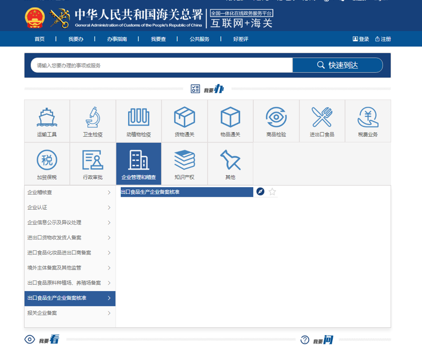Image resolution: width=422 pixels, height=346 pixels.
Task: Open the 卫生检疫 health quarantine service
Action: [93, 120]
